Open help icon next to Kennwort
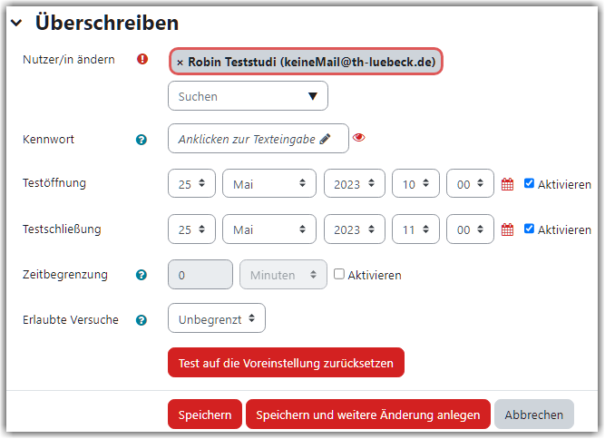The height and width of the screenshot is (439, 605). [x=141, y=140]
